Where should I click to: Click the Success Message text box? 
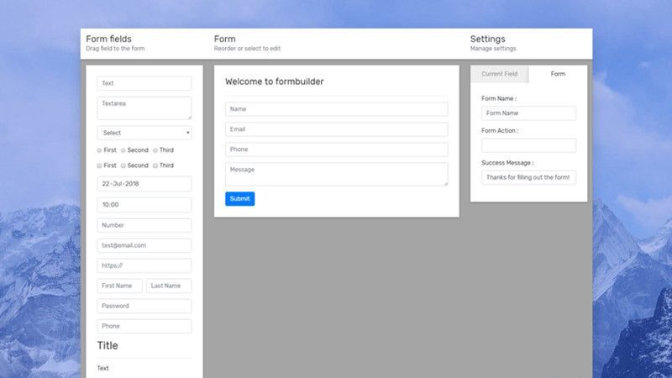pos(528,177)
